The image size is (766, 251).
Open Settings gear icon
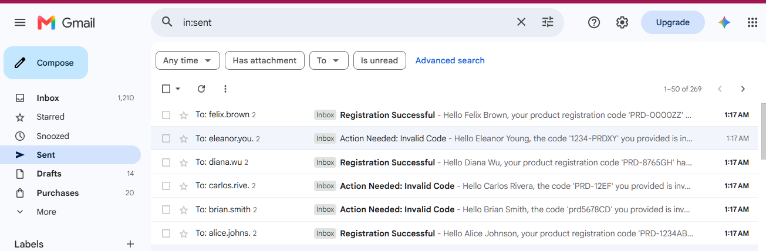click(x=622, y=22)
